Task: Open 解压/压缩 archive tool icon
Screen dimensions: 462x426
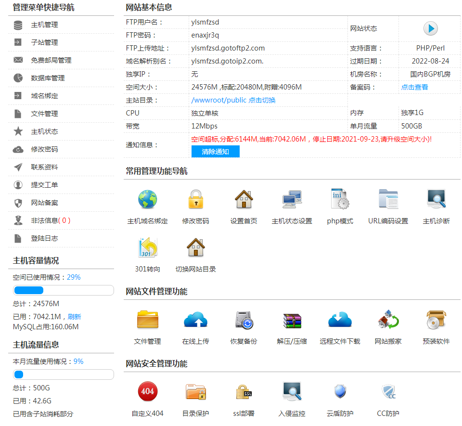Action: click(292, 320)
